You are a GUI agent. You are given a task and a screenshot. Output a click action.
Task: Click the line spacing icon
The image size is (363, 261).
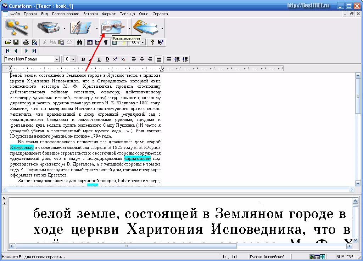[x=168, y=59]
